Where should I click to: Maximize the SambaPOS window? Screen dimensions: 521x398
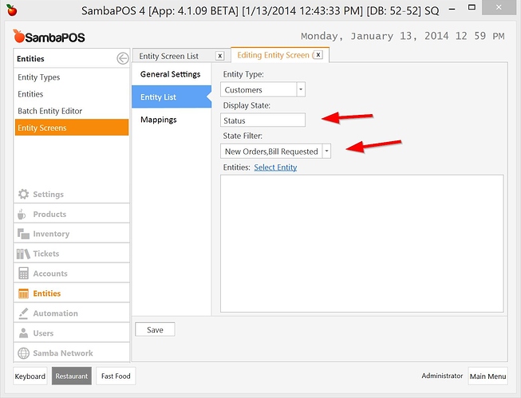coord(472,7)
